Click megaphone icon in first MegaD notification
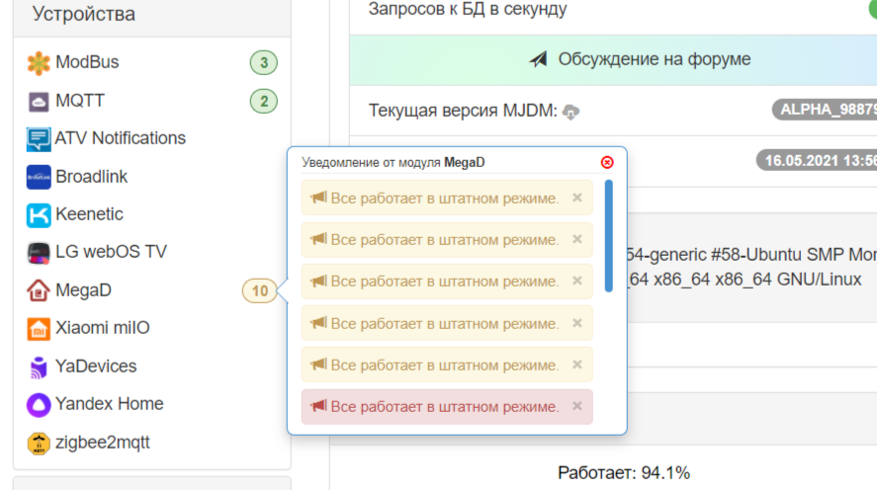 click(x=318, y=198)
